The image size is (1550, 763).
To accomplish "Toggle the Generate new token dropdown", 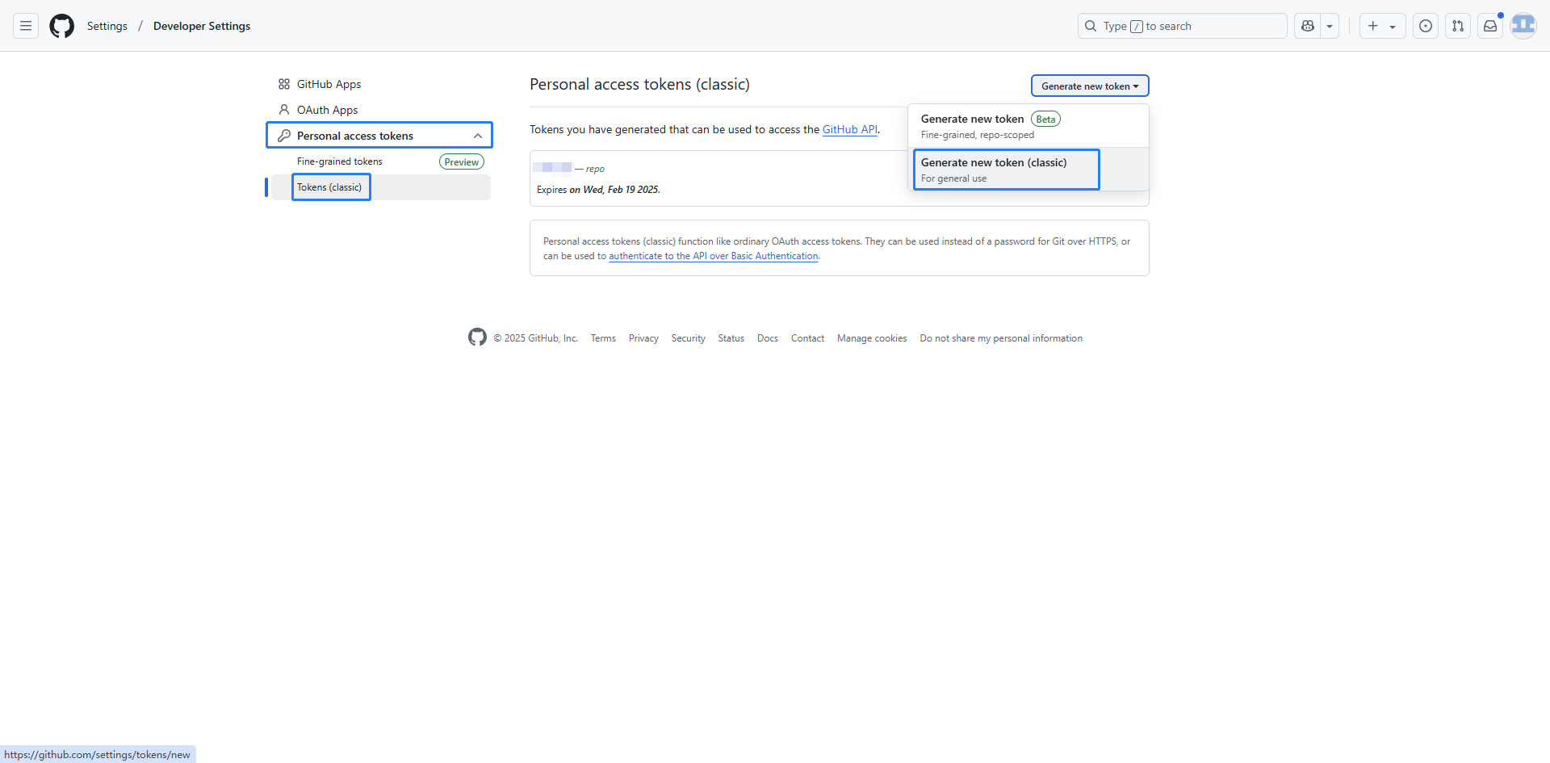I will coord(1089,86).
